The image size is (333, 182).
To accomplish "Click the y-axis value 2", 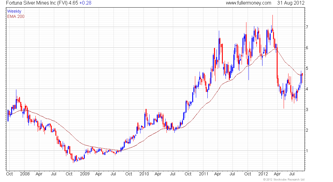I will click(x=307, y=130).
